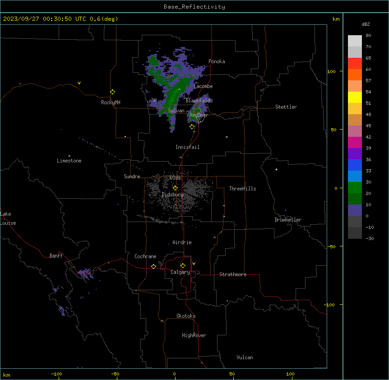The height and width of the screenshot is (380, 389).
Task: Click the Sylvan label on the map
Action: (176, 111)
